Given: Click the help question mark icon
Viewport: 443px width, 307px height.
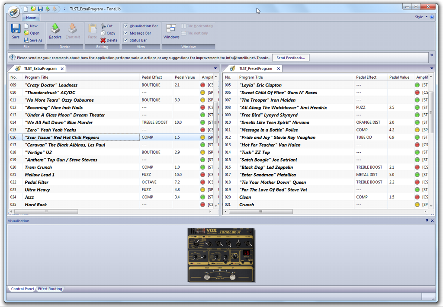Looking at the screenshot, I should (x=432, y=17).
